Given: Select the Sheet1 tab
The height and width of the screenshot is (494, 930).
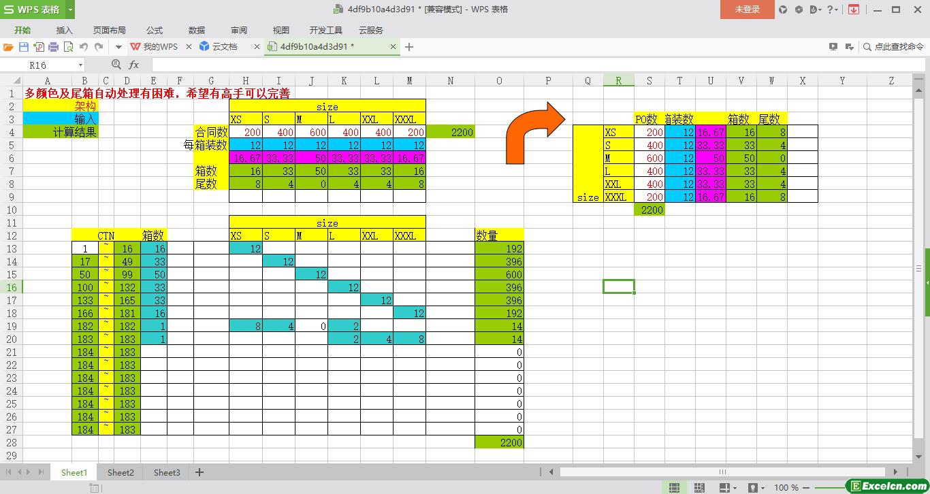Looking at the screenshot, I should coord(74,472).
